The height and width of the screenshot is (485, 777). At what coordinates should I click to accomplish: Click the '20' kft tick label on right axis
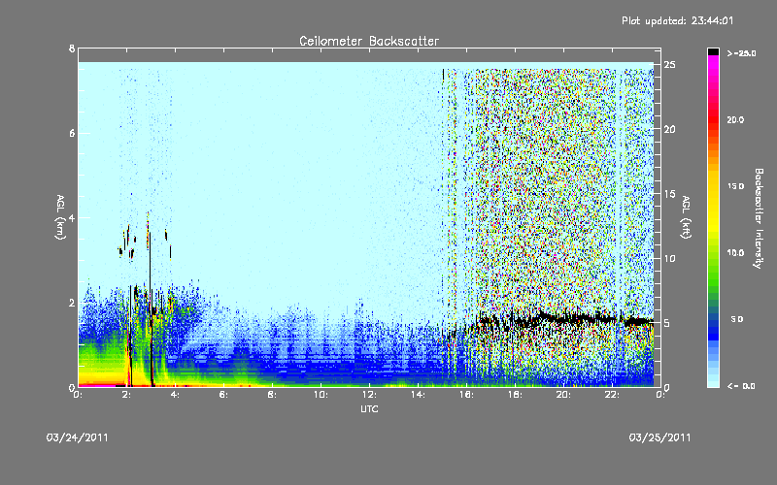pos(670,129)
